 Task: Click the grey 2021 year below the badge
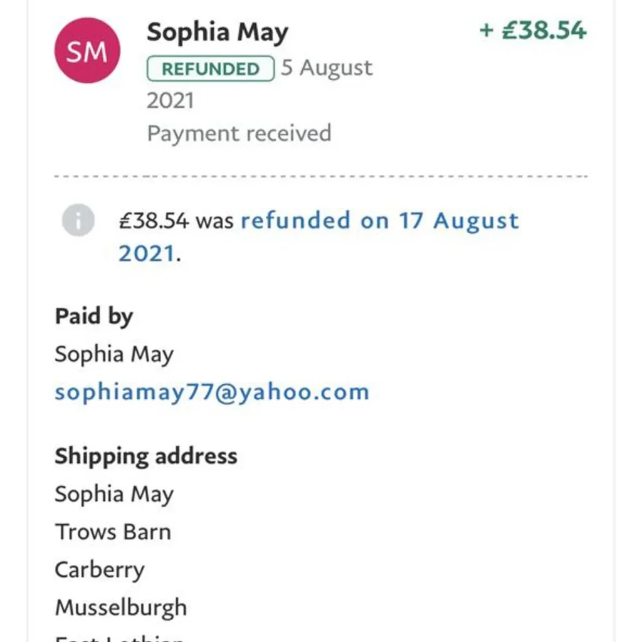point(171,101)
